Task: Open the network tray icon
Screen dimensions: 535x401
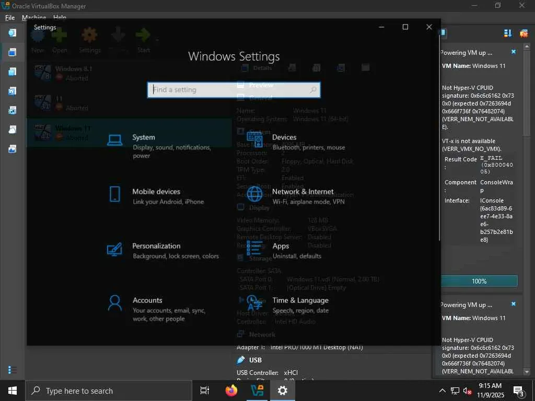Action: click(455, 391)
